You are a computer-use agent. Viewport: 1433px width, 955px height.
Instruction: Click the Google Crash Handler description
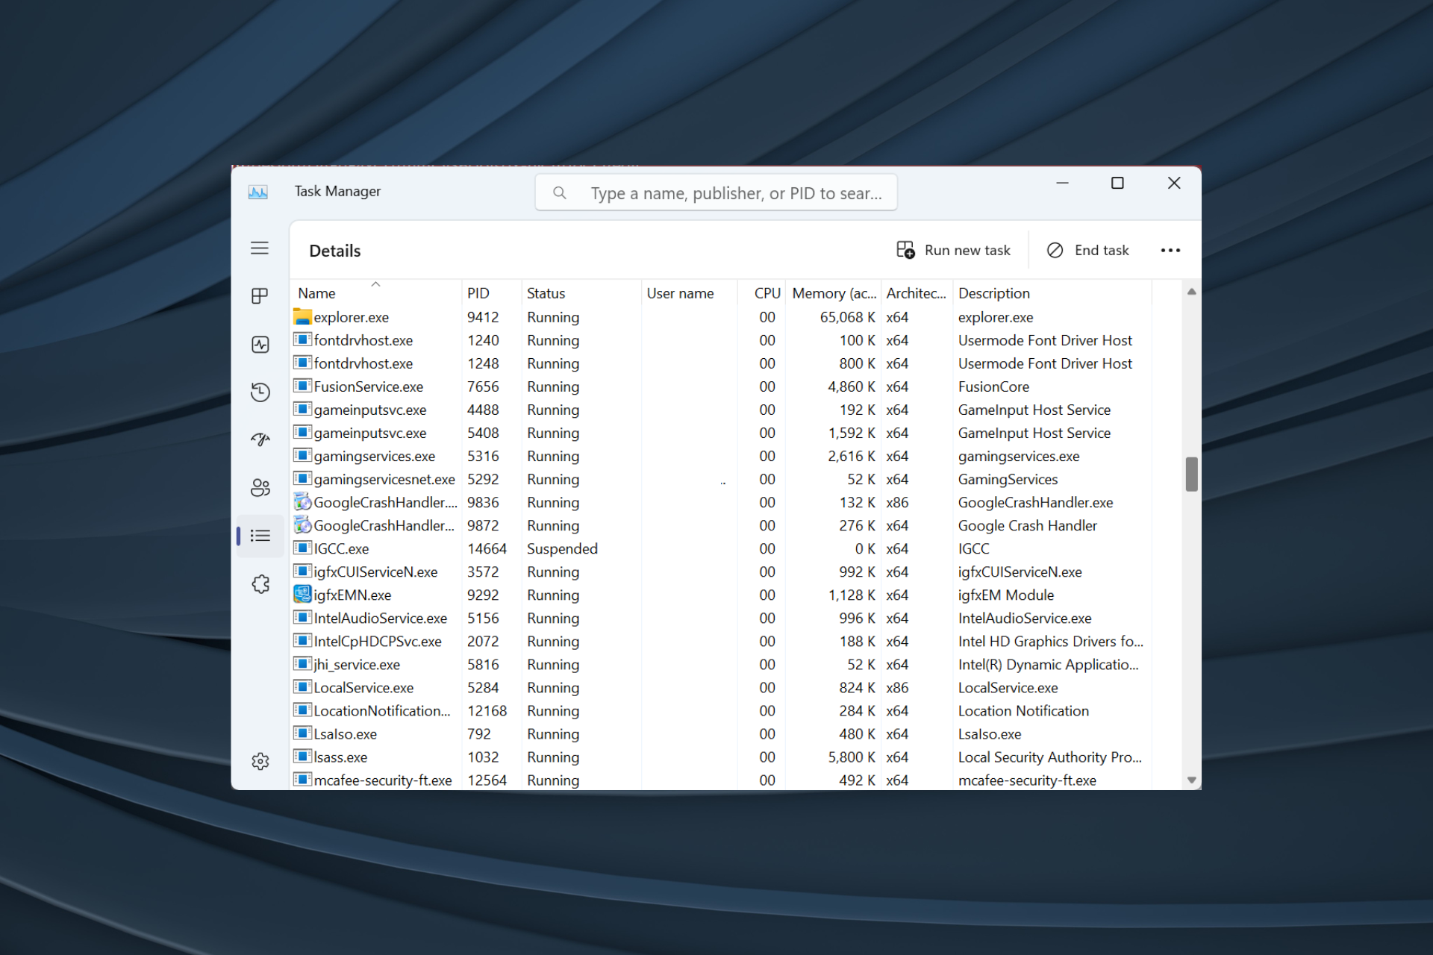(1028, 525)
